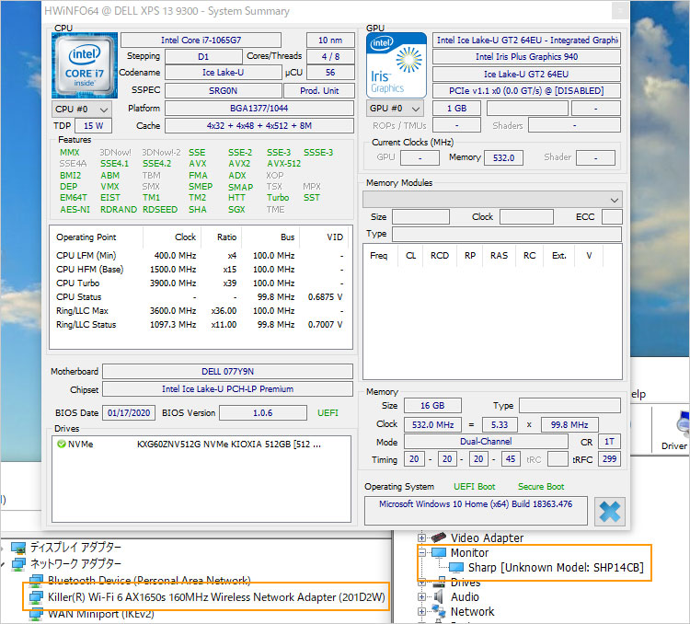Screen dimensions: 690x624
Task: Click the 4x32 + 4x48 + 4x512 + 8M cache field
Action: (x=259, y=125)
